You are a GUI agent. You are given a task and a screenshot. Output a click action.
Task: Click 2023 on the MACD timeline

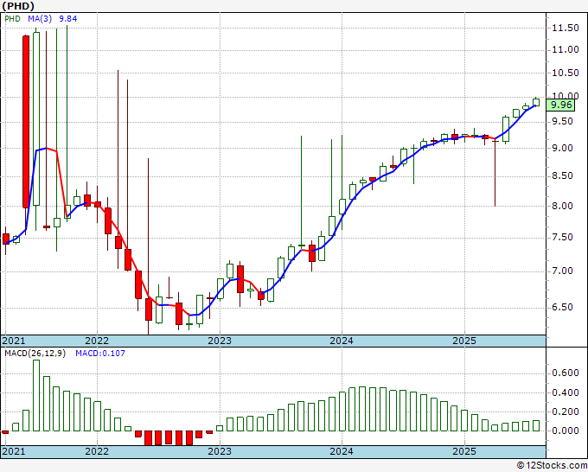click(220, 451)
